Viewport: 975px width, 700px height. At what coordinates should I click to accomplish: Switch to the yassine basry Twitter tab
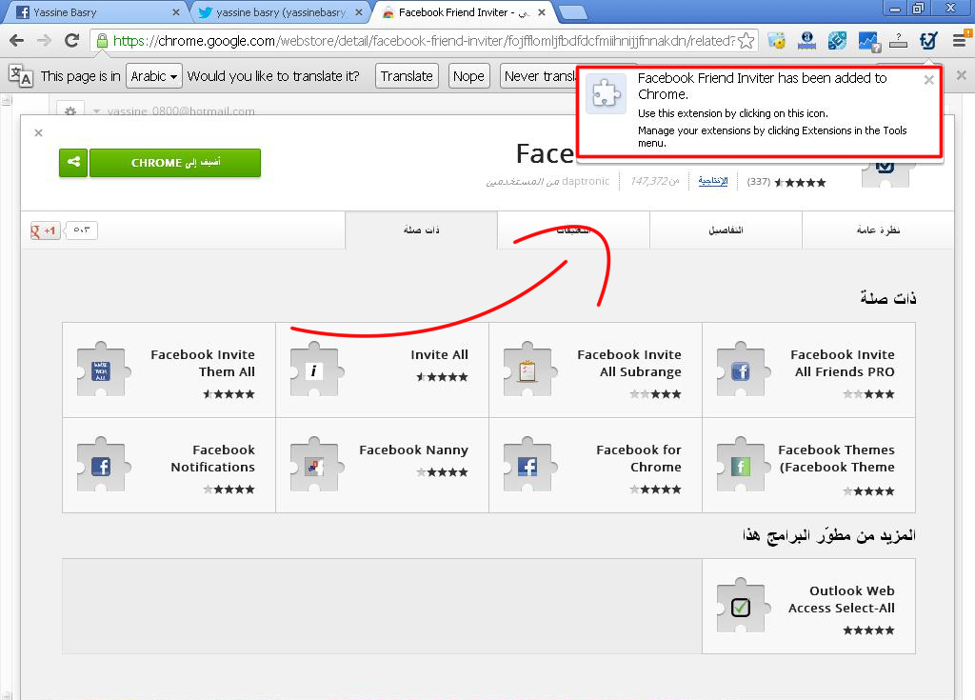click(x=280, y=12)
